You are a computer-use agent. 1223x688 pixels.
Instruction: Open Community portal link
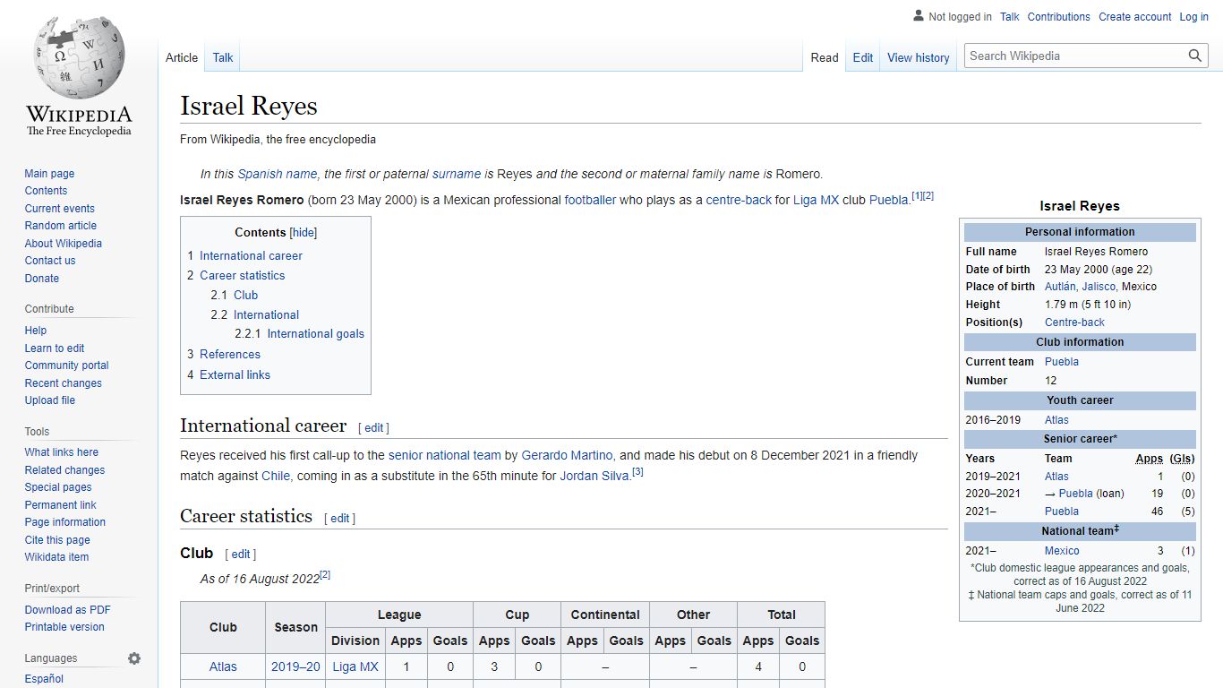[67, 365]
